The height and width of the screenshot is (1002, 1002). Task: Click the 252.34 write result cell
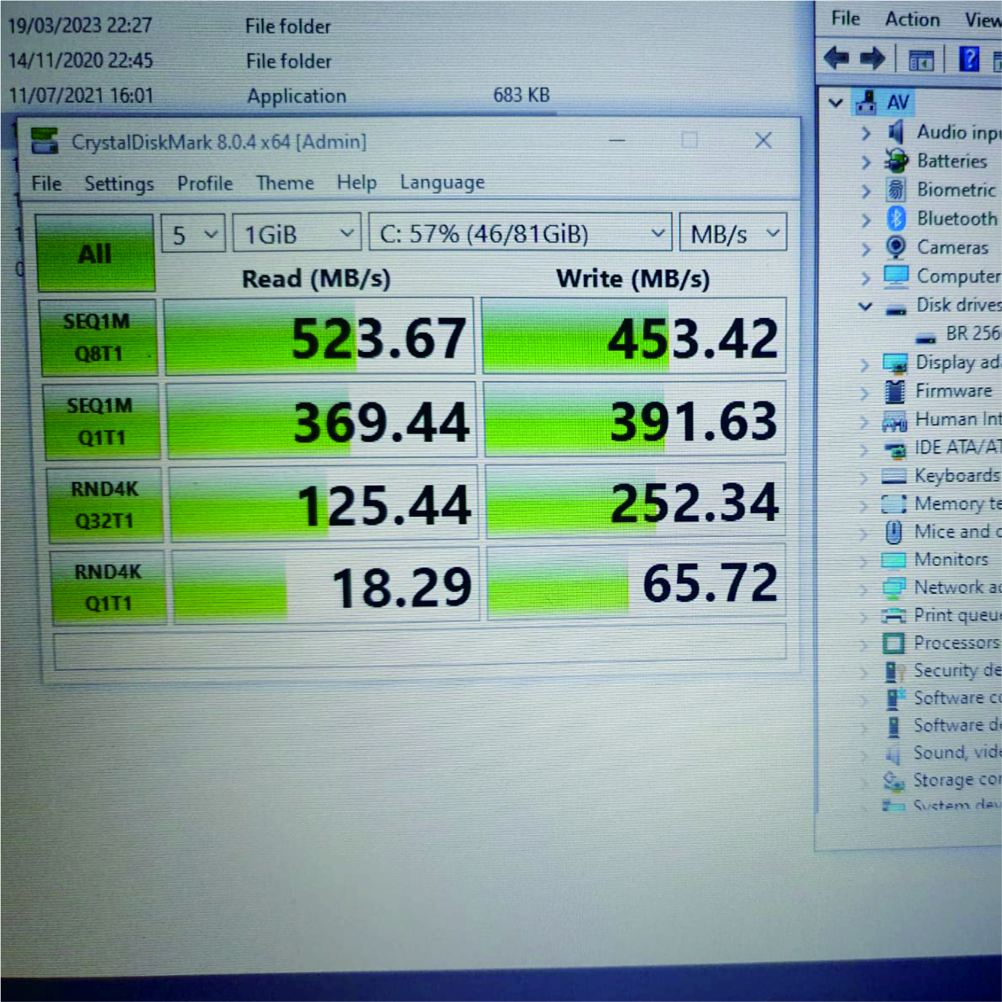click(636, 500)
